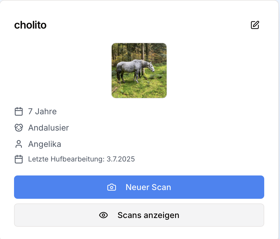This screenshot has height=239, width=280.
Task: Click the edit pencil icon for cholito
Action: [255, 25]
